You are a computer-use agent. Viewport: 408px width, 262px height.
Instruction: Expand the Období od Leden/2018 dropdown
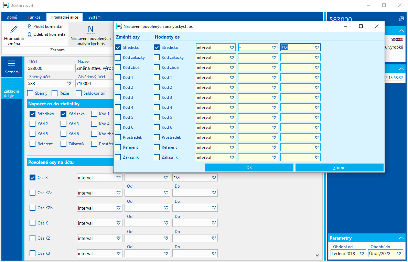(x=362, y=253)
